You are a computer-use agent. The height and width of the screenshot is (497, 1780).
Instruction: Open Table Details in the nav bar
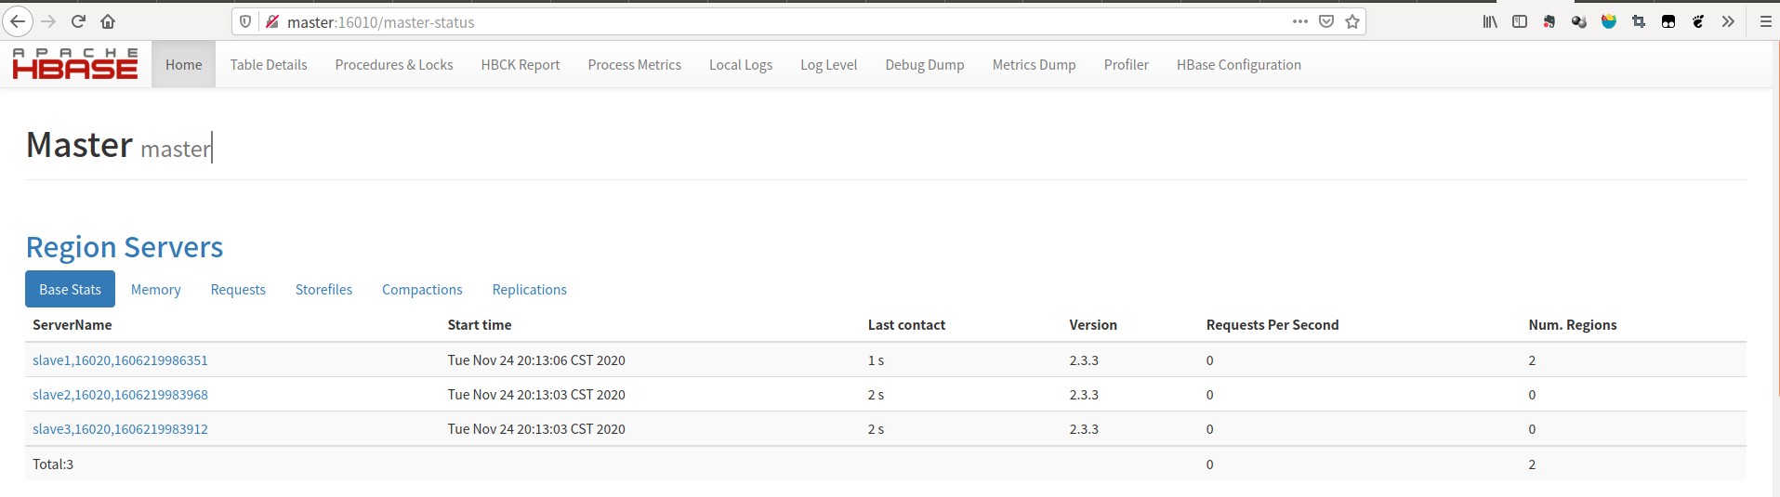click(x=269, y=65)
